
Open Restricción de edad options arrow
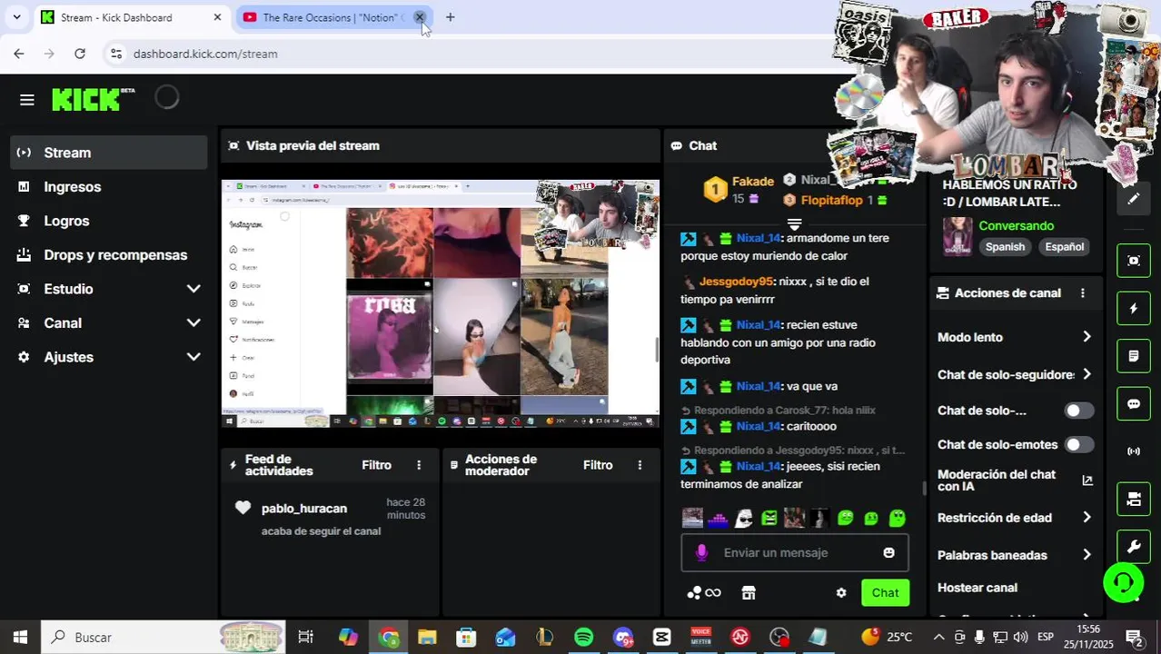click(1087, 518)
